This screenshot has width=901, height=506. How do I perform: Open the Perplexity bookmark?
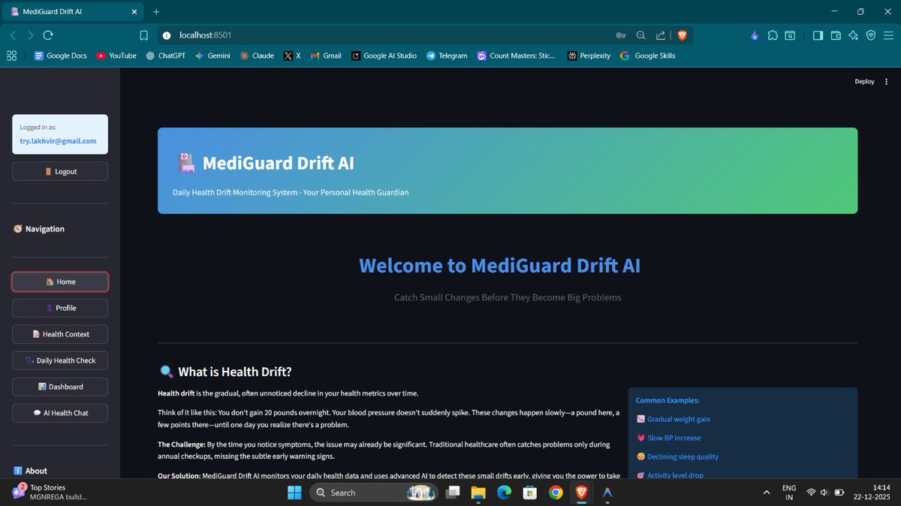tap(589, 56)
